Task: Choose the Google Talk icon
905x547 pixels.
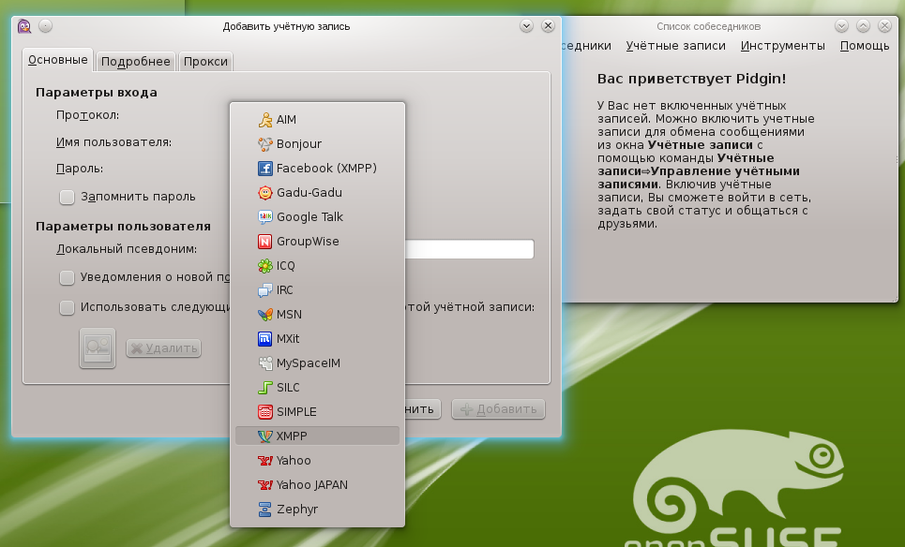Action: point(264,216)
